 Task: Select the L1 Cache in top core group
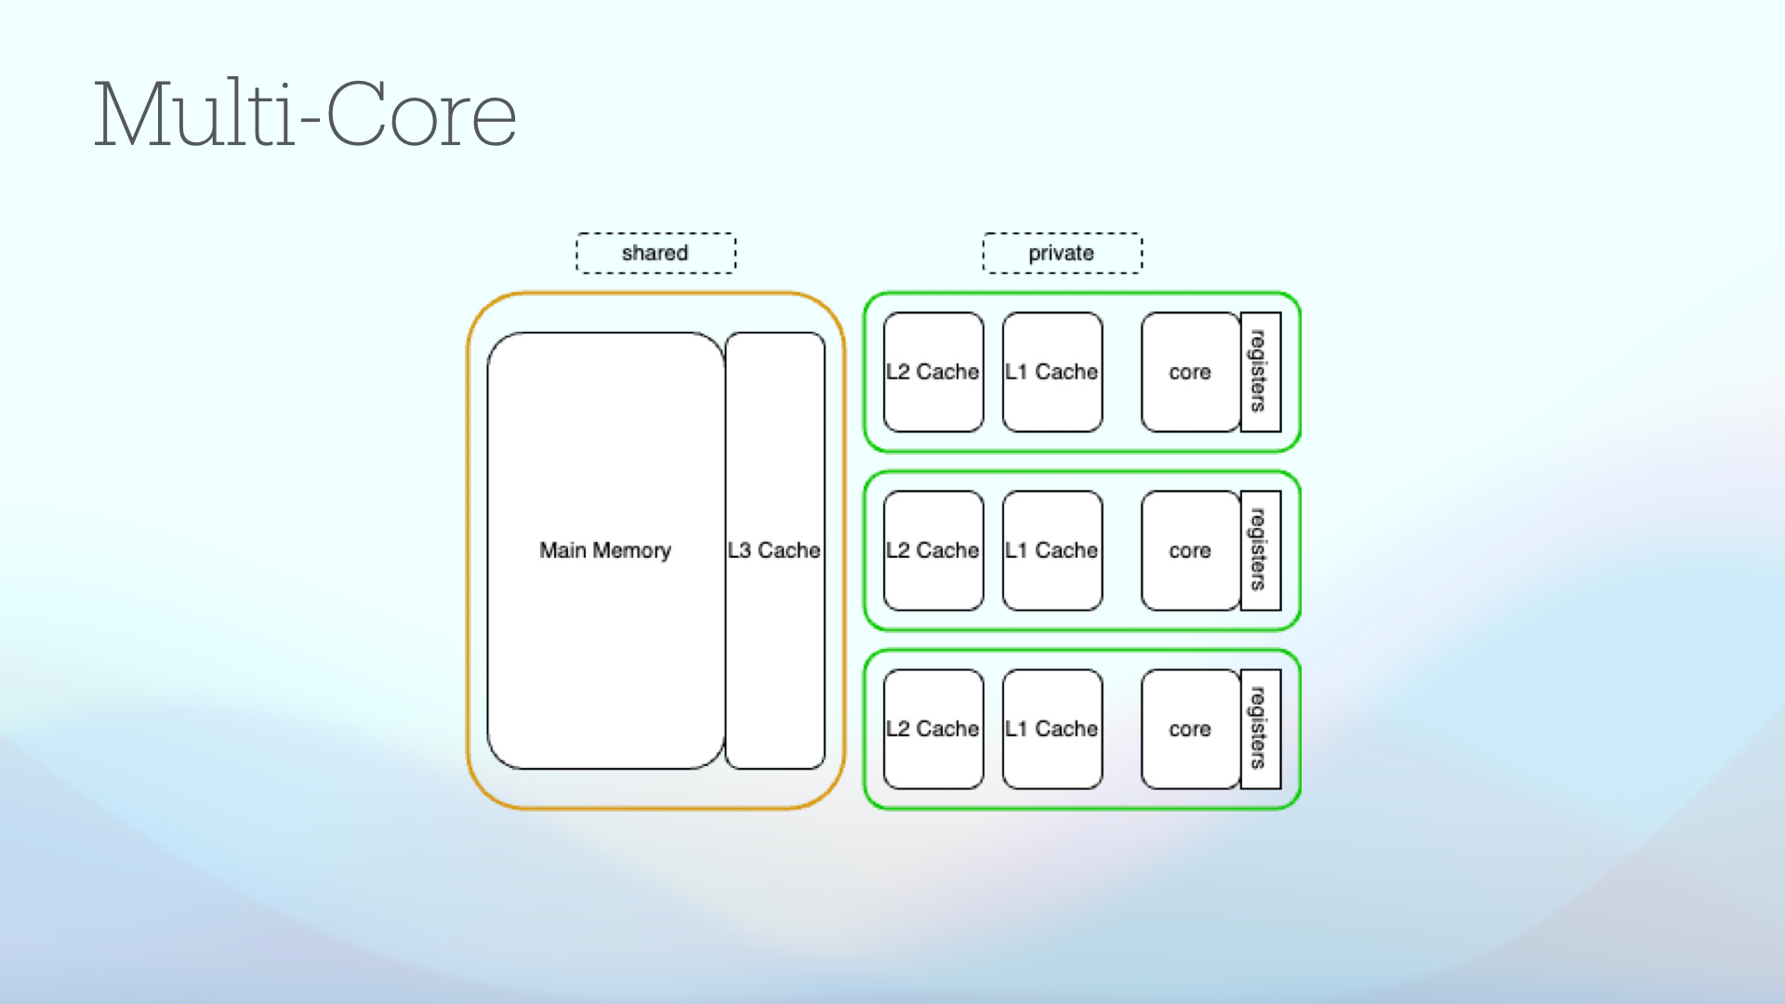click(x=1051, y=372)
